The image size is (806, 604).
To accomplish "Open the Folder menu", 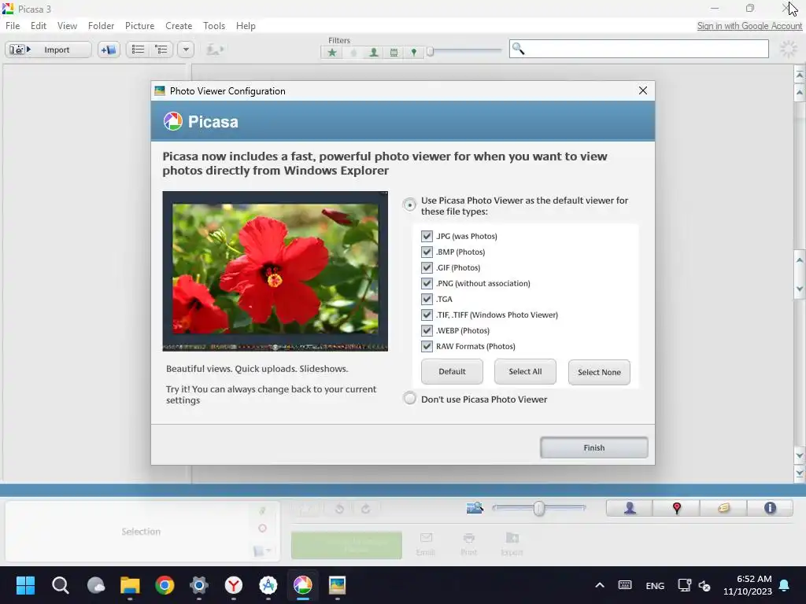I will [x=101, y=26].
